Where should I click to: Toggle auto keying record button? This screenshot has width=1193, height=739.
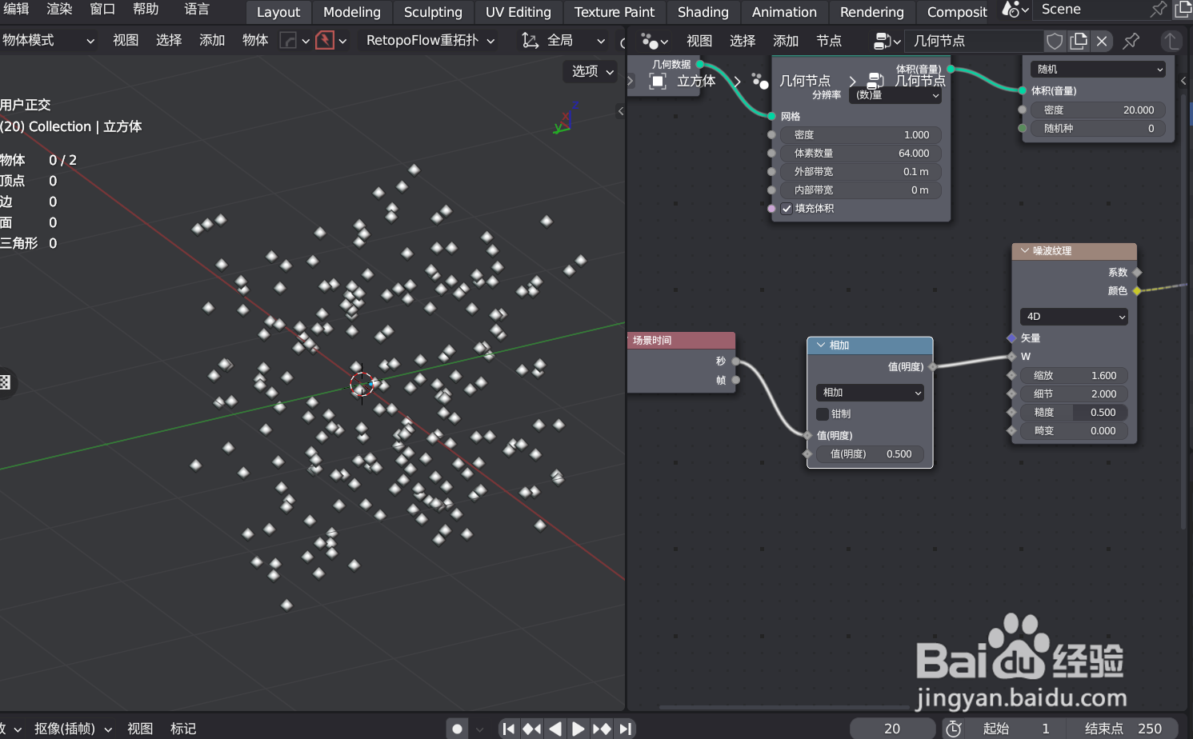coord(457,729)
